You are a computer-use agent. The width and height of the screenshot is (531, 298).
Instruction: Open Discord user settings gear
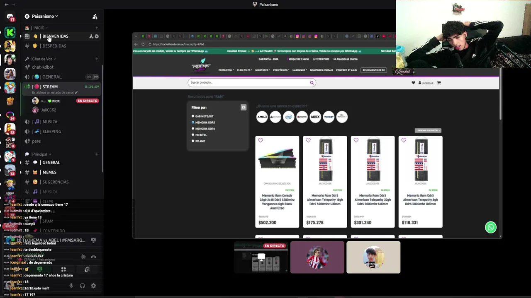(x=93, y=286)
